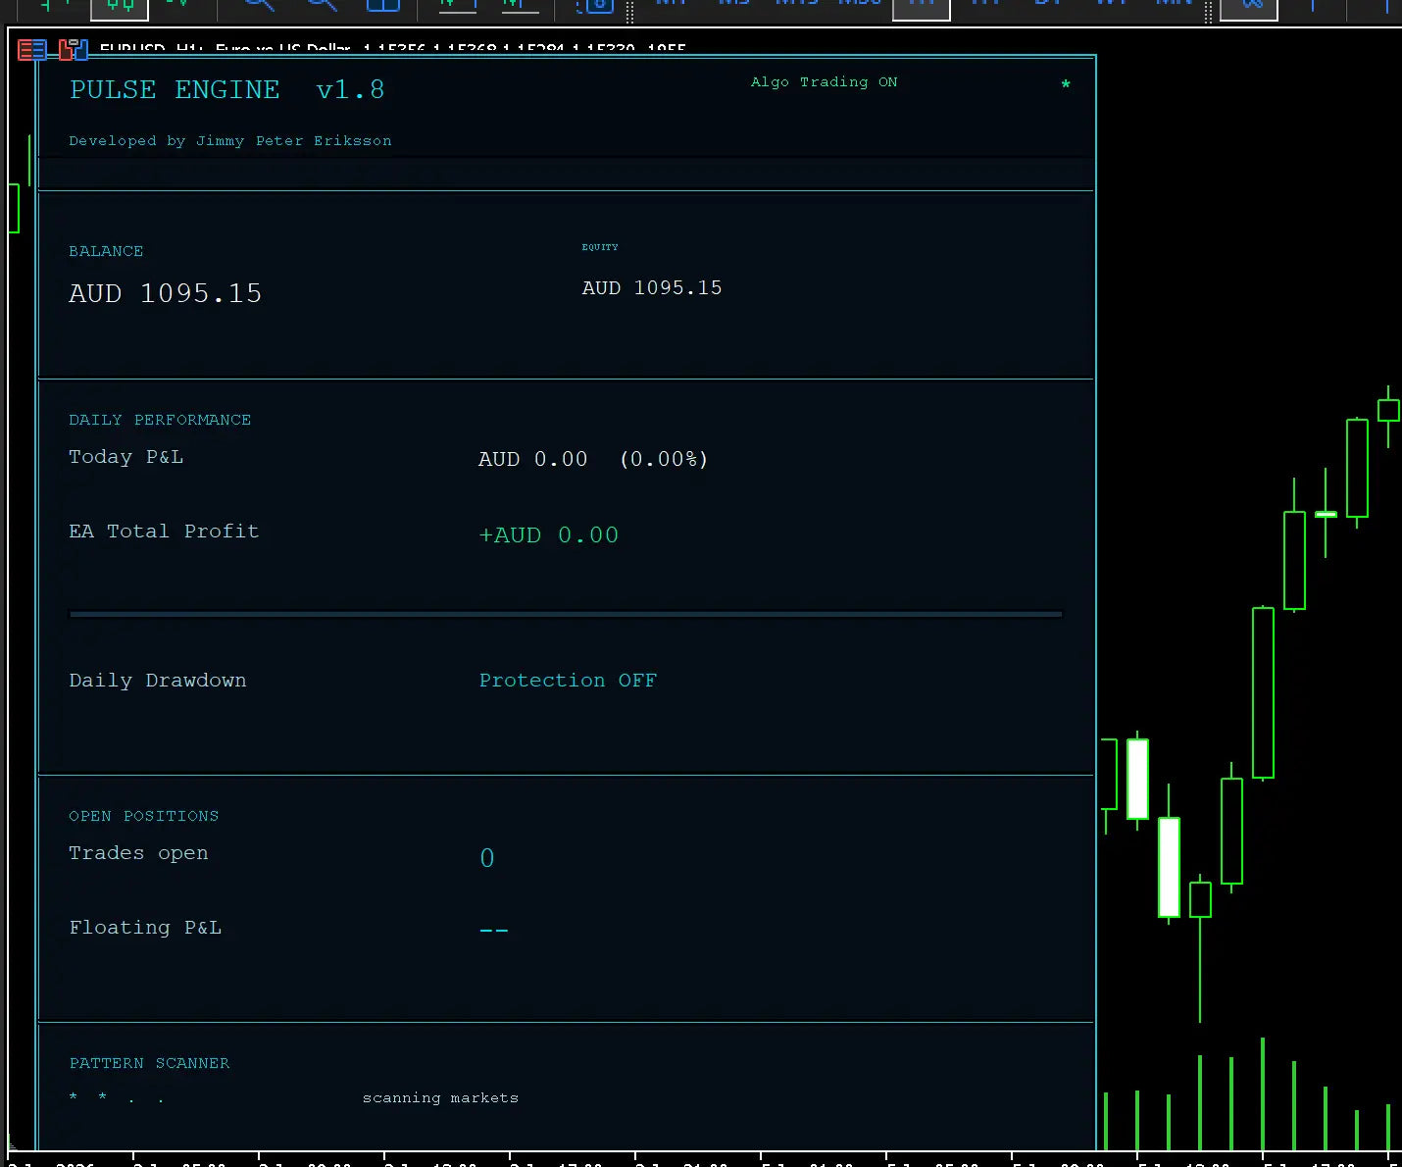This screenshot has height=1167, width=1402.
Task: Click the drawdown progress bar under EA Total Profit
Action: point(566,615)
